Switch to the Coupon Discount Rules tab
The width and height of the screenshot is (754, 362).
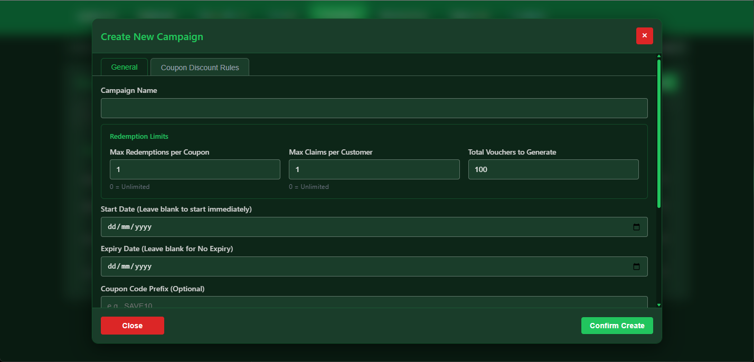click(x=200, y=66)
